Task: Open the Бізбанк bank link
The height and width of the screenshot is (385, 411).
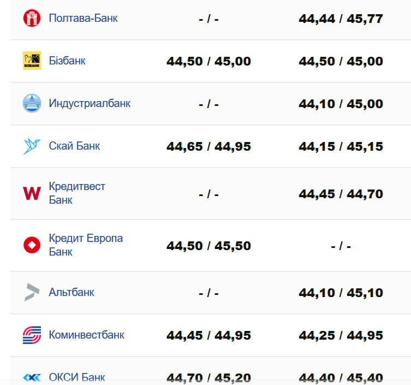Action: point(67,61)
